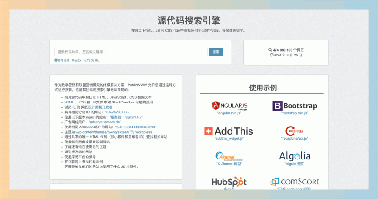Click the 在互联网上查找代码示例 list item
Viewport: 378px width, 199px height.
tap(84, 162)
